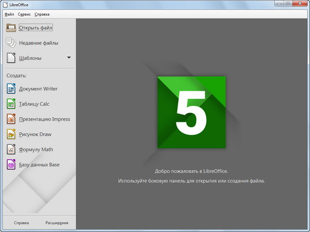Open the Сервис menu
310x232 pixels.
point(24,14)
